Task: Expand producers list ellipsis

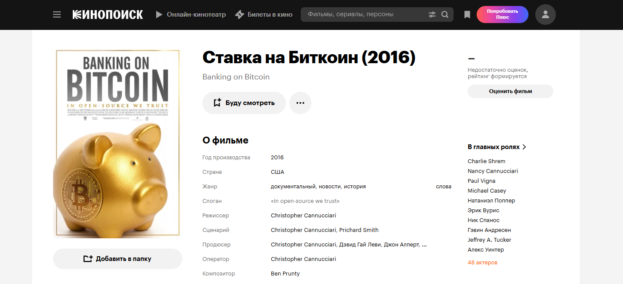Action: (x=424, y=245)
